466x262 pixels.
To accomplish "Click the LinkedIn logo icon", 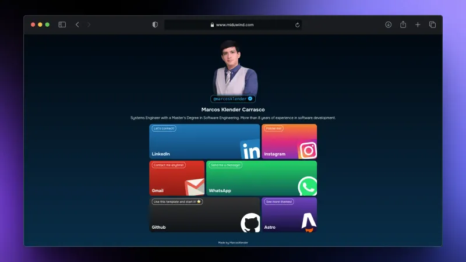I will click(x=250, y=150).
